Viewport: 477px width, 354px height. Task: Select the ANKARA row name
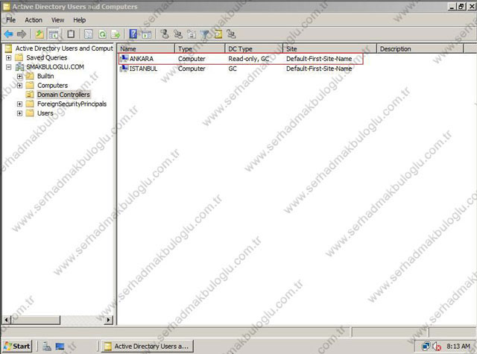point(142,59)
